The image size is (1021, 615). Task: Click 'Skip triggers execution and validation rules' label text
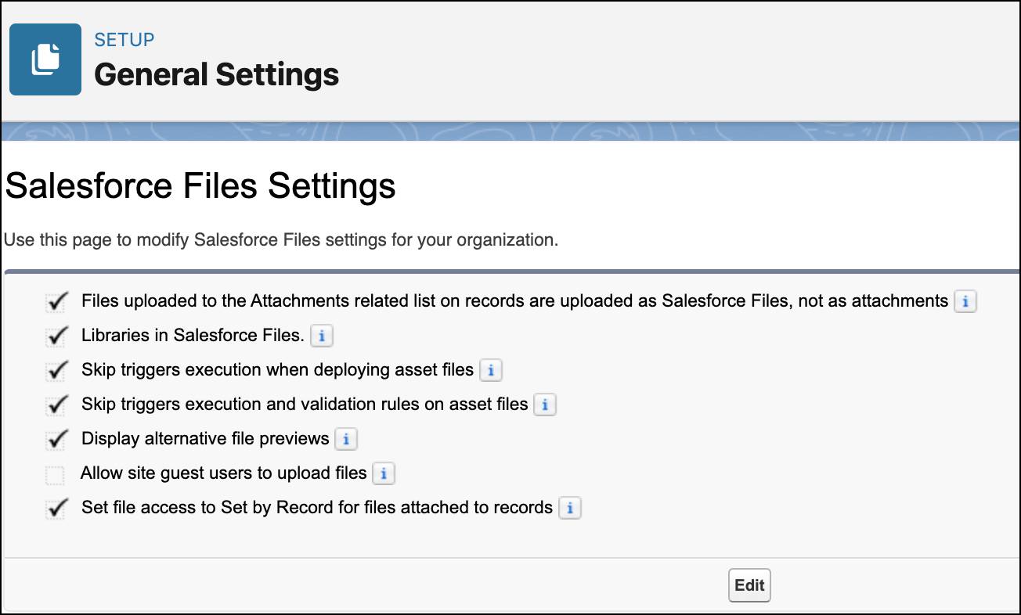point(305,405)
